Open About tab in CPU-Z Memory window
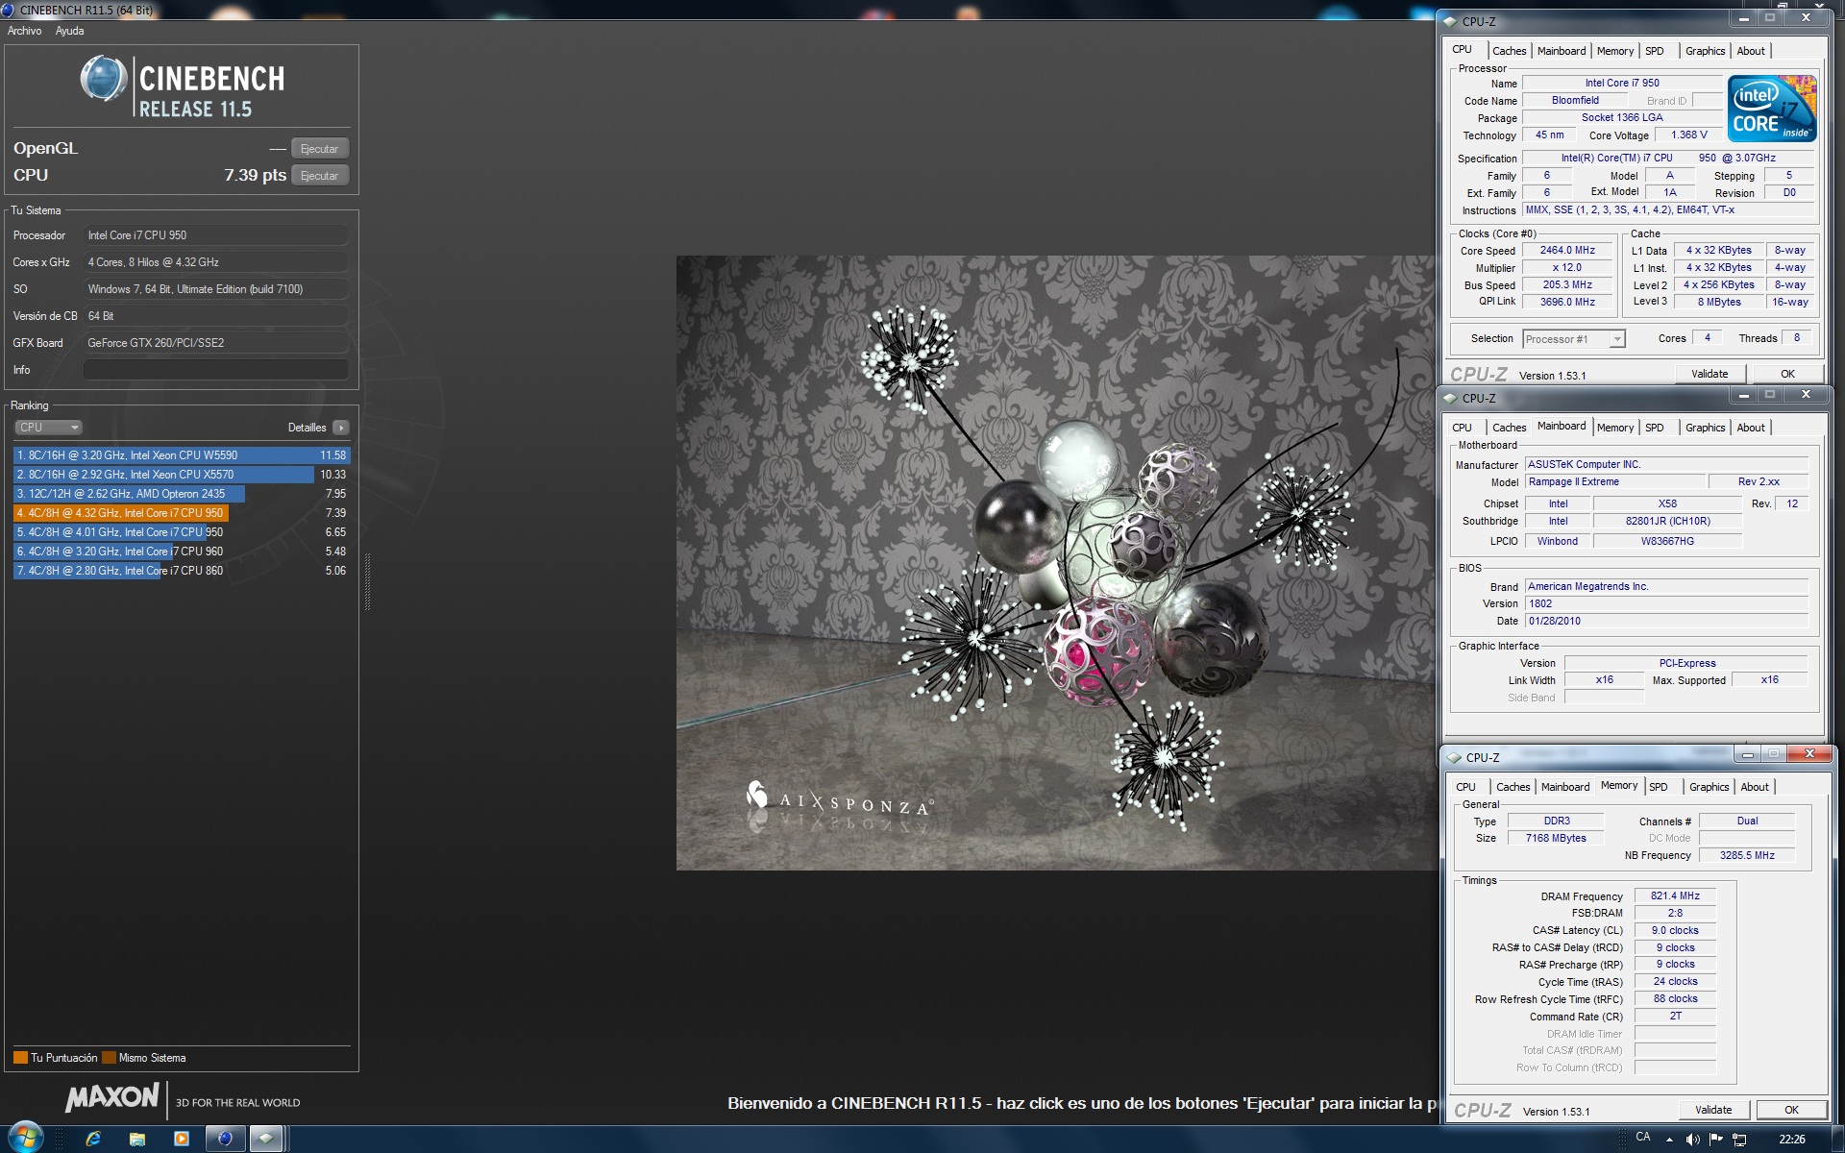 [x=1755, y=787]
